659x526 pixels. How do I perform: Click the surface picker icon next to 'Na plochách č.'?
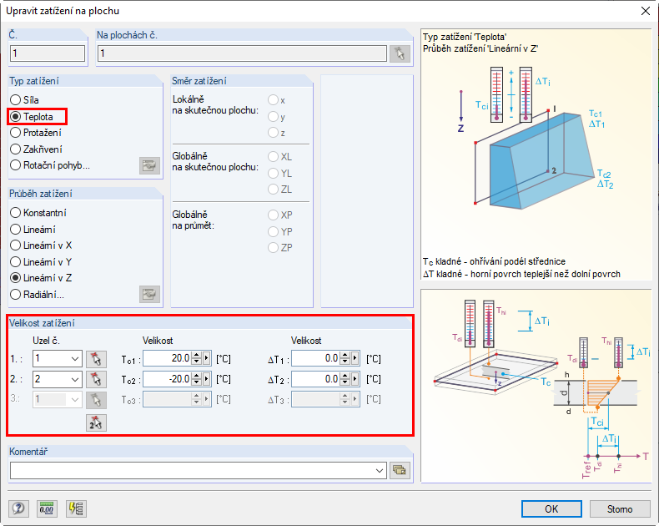[400, 54]
